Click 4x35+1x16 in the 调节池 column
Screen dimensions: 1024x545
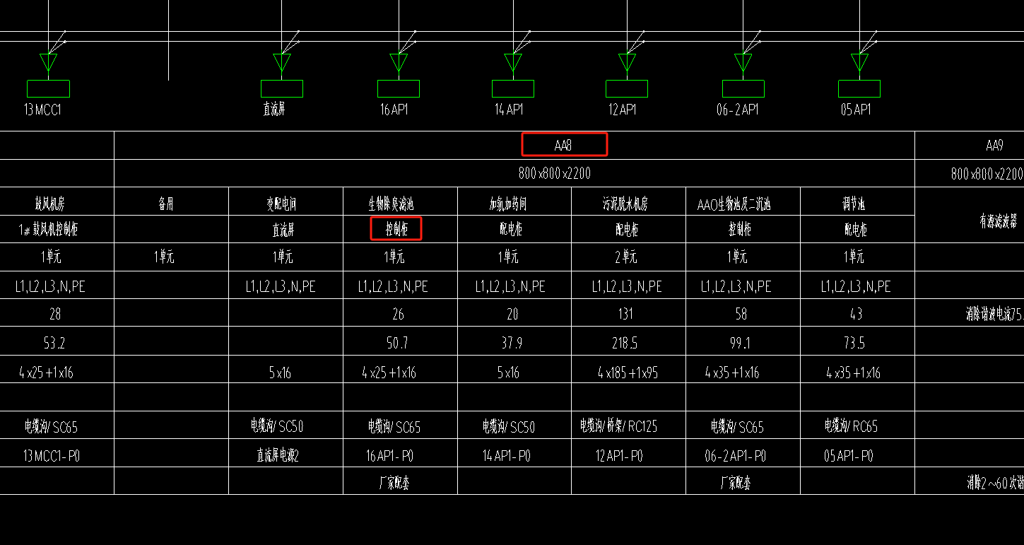(854, 373)
